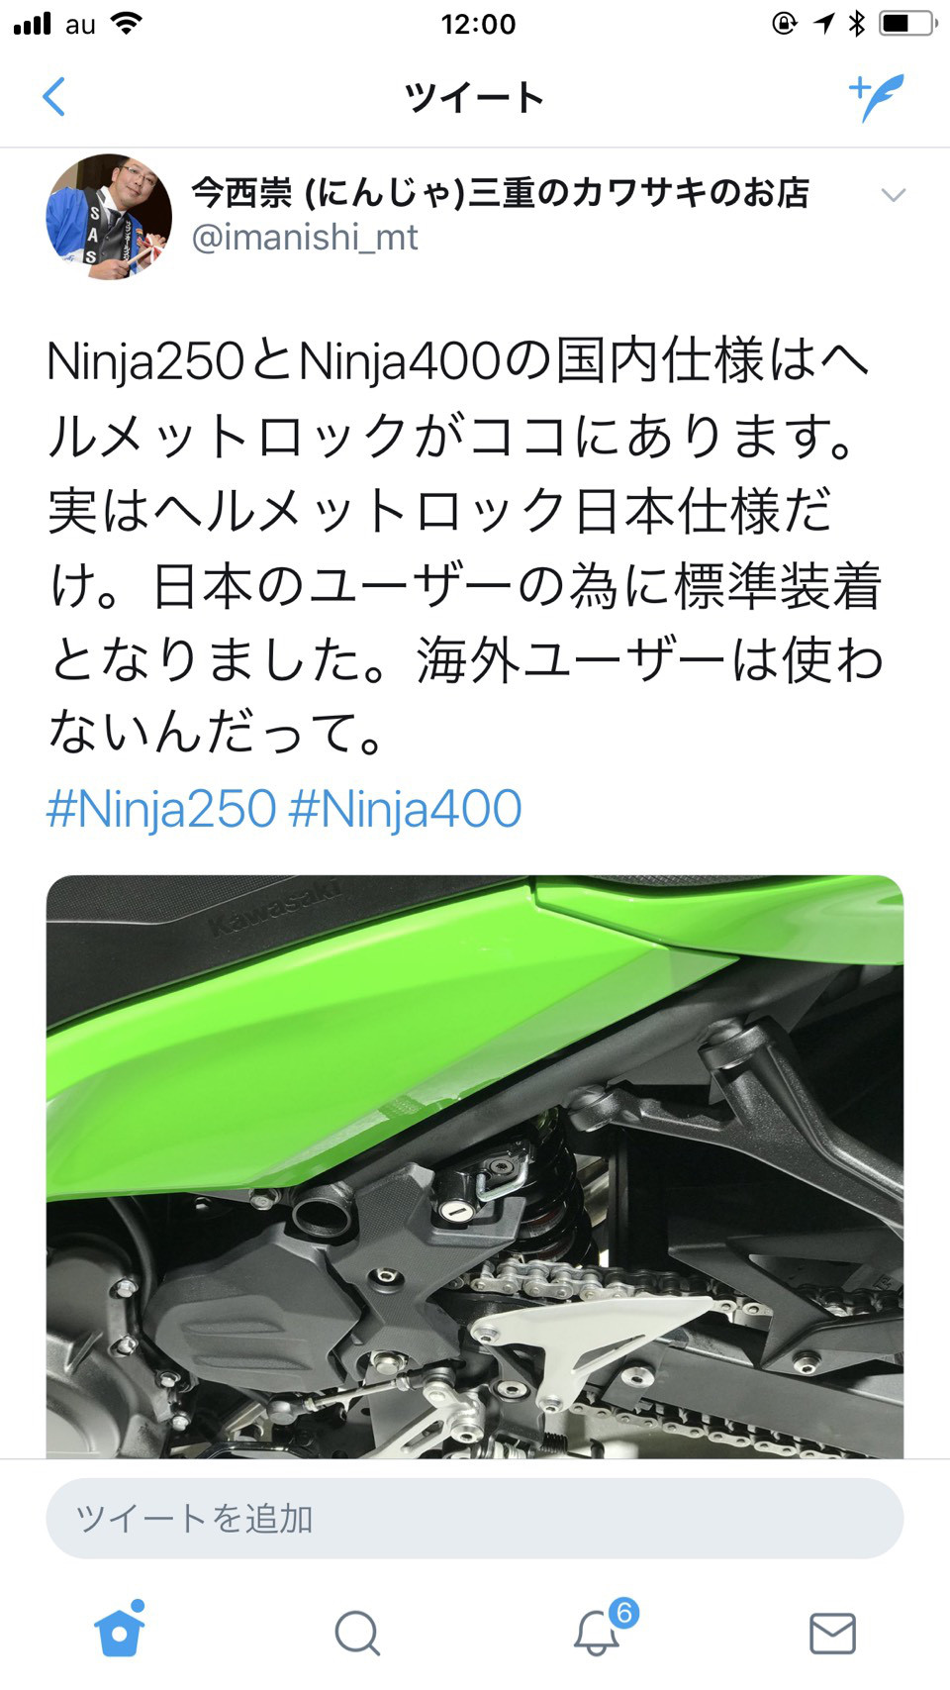Open the author's profile avatar
This screenshot has height=1690, width=950.
coord(109,217)
